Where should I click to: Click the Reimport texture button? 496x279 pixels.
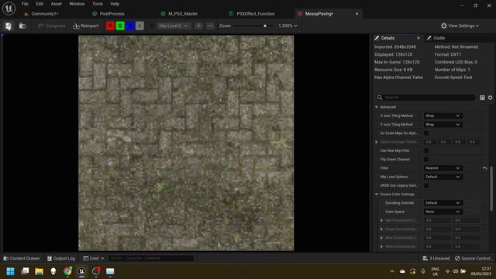86,26
